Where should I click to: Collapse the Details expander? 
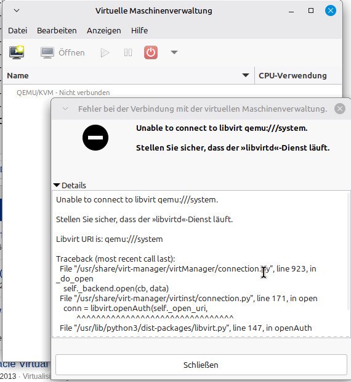click(70, 185)
